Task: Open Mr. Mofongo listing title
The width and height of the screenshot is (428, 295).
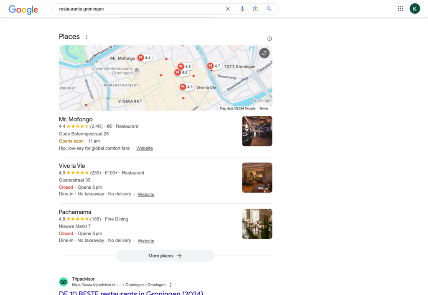Action: click(76, 119)
